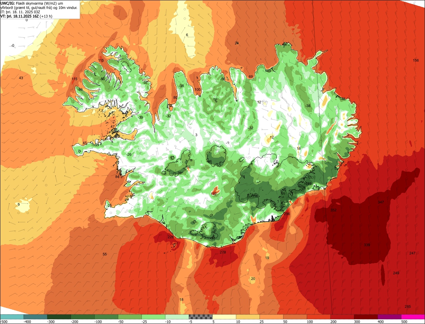Pick the dark maroon 300 to 400 swatch
This screenshot has width=425, height=324.
pyautogui.click(x=365, y=316)
